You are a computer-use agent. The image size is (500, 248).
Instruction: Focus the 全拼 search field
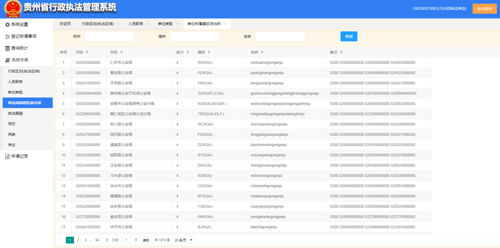pyautogui.click(x=280, y=36)
